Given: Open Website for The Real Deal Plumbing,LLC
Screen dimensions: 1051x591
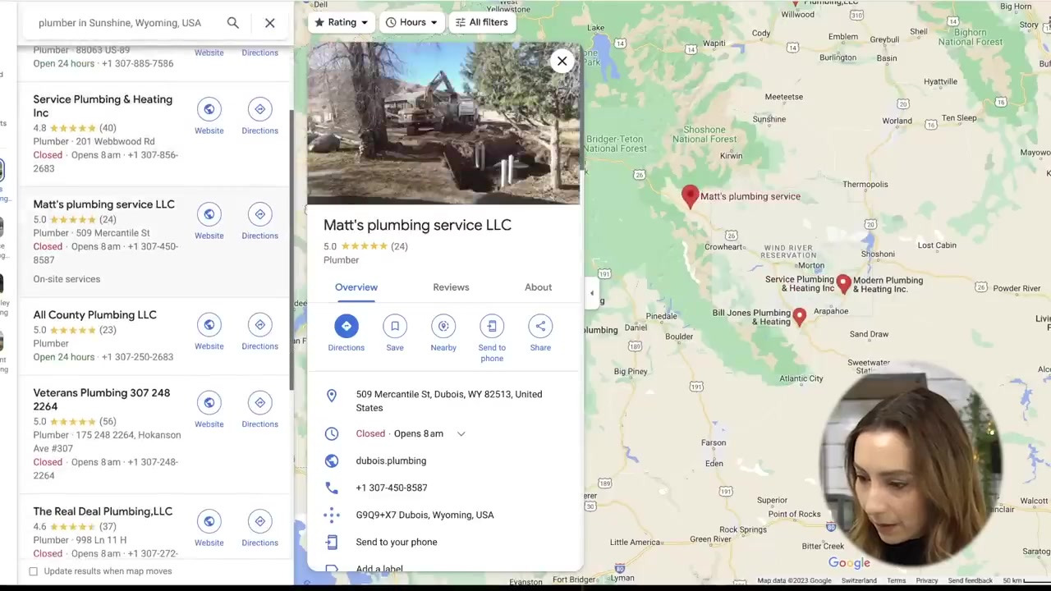Looking at the screenshot, I should coord(209,528).
